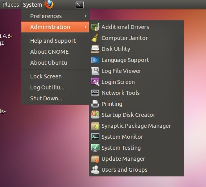Viewport: 206px width, 187px height.
Task: Click the Update Manager label
Action: [x=123, y=159]
